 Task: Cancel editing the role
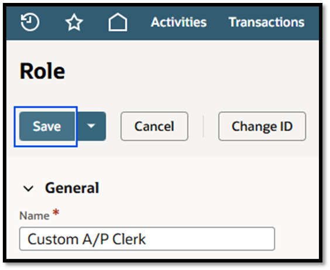[154, 127]
